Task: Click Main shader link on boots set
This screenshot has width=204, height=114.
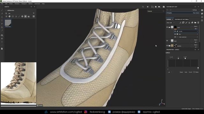Action: click(x=196, y=13)
